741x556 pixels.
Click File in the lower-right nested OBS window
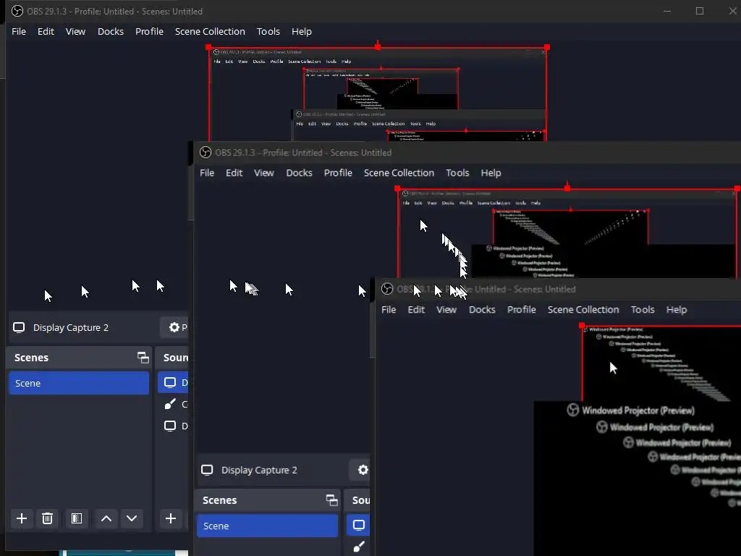point(389,309)
